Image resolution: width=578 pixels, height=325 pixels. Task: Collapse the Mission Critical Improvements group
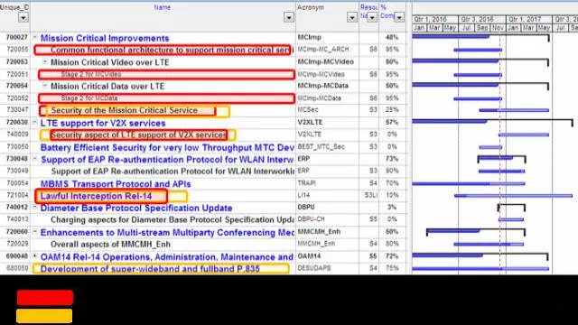[x=34, y=38]
